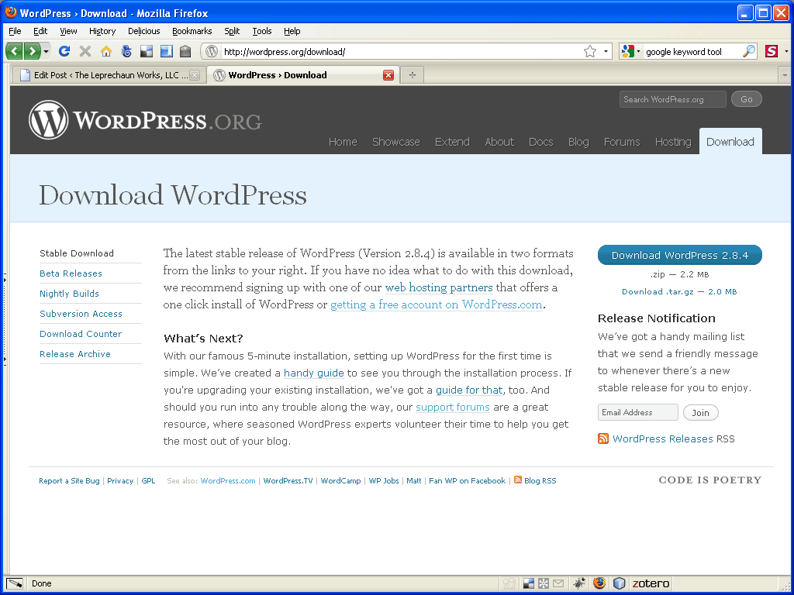Open the Google search engine dropdown
The width and height of the screenshot is (794, 595).
click(631, 52)
